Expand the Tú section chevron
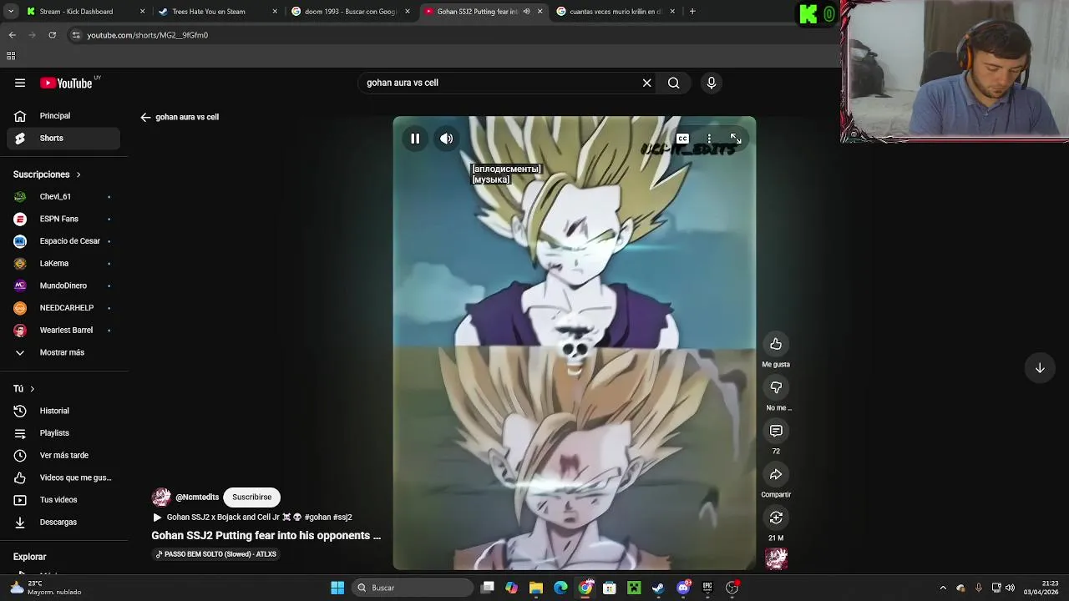This screenshot has width=1069, height=601. [x=33, y=389]
